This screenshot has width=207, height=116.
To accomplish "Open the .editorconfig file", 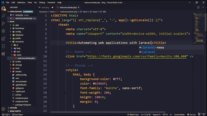I will 21,75.
